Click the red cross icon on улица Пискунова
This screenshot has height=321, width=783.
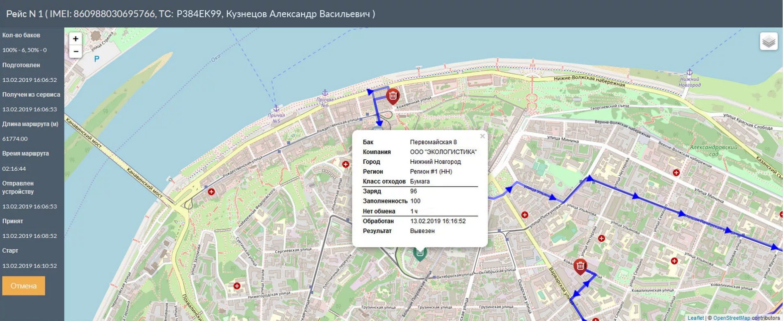point(525,215)
